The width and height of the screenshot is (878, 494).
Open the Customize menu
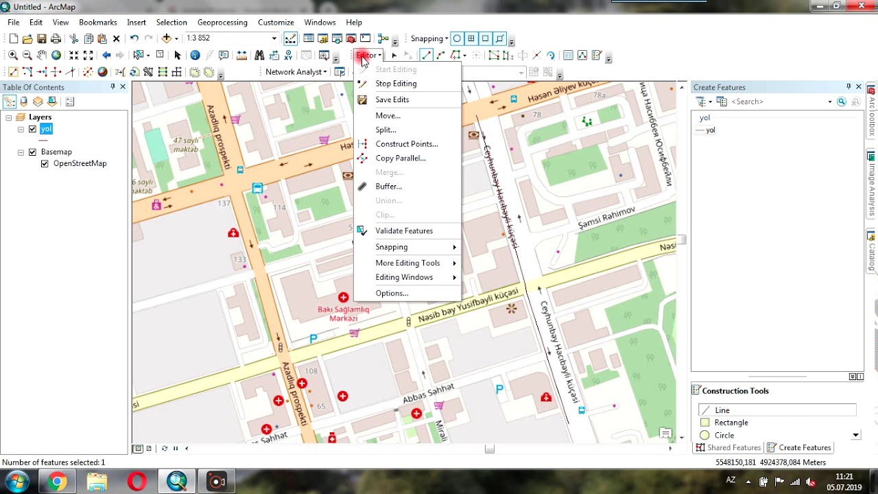click(276, 22)
